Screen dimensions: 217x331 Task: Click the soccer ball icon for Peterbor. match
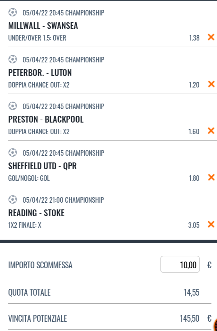13,59
